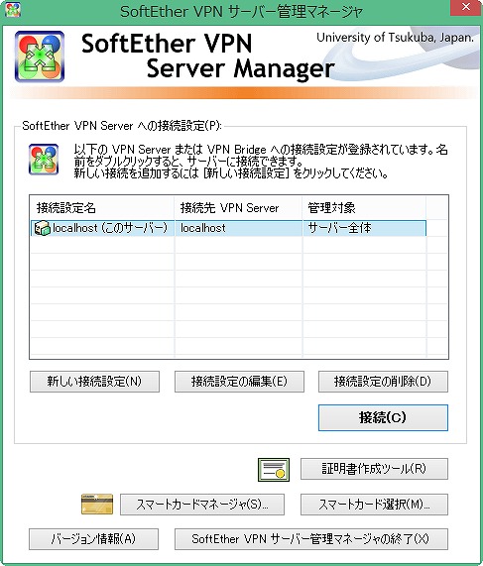Delete the setting via 接続設定の削除(D)
The image size is (483, 566).
click(383, 382)
